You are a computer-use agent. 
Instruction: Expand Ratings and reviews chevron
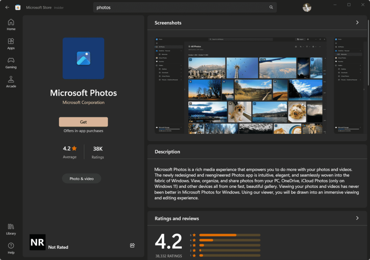coord(357,218)
